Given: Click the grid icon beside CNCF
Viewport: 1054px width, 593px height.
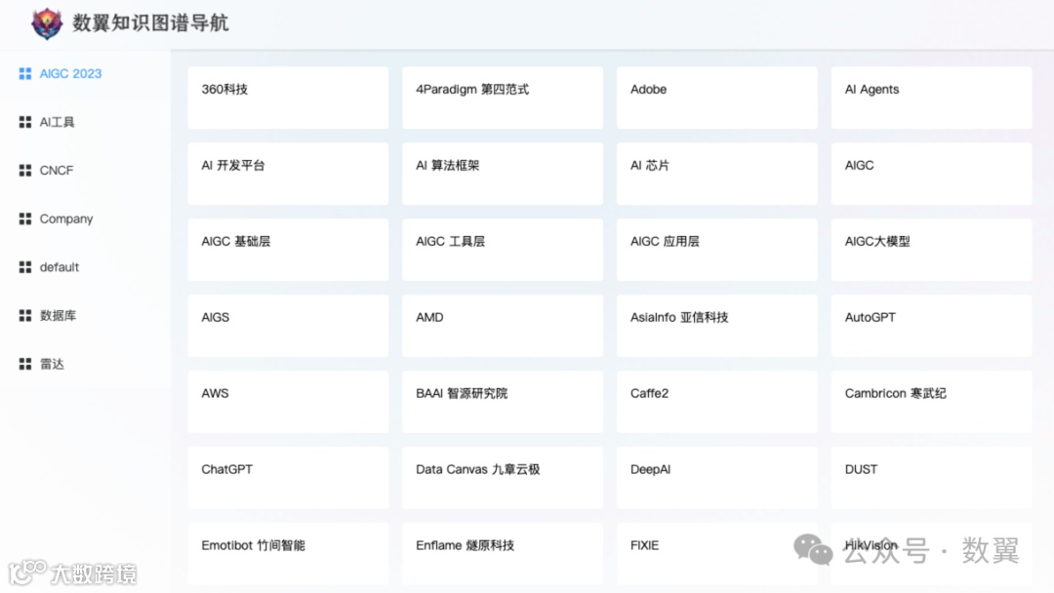Looking at the screenshot, I should [x=24, y=171].
